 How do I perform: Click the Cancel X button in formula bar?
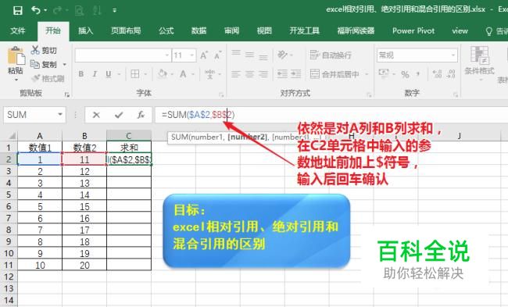click(96, 115)
